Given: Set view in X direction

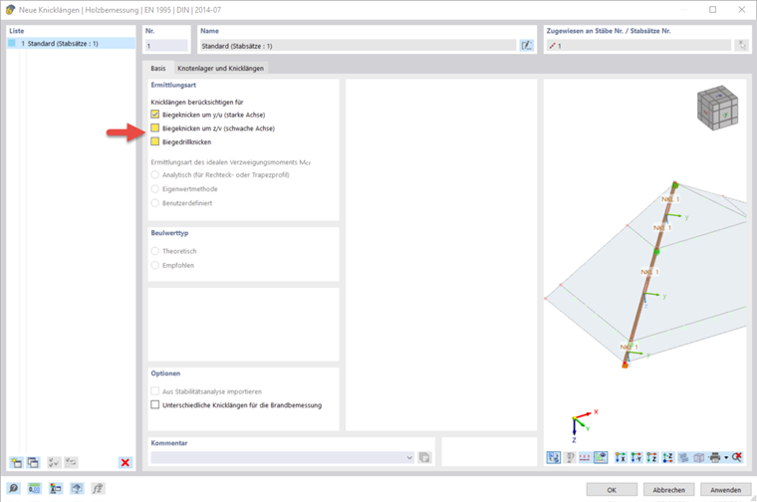Looking at the screenshot, I should (621, 457).
